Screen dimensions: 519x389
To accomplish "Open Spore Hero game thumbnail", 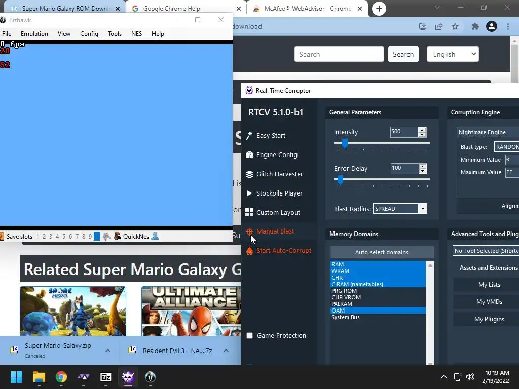I will point(73,311).
